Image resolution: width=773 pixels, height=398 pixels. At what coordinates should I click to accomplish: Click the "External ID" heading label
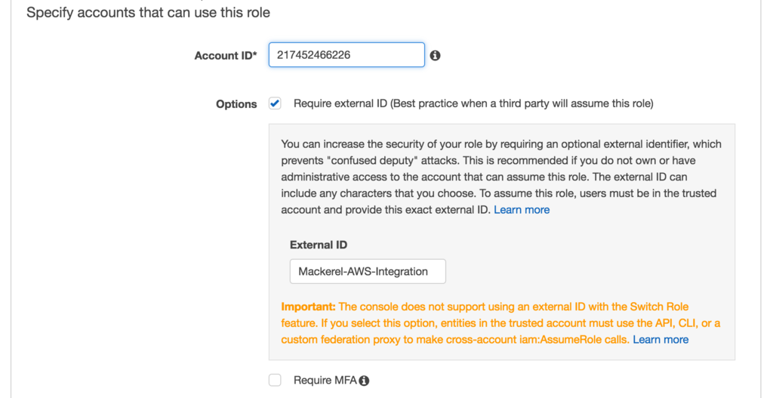pos(319,245)
